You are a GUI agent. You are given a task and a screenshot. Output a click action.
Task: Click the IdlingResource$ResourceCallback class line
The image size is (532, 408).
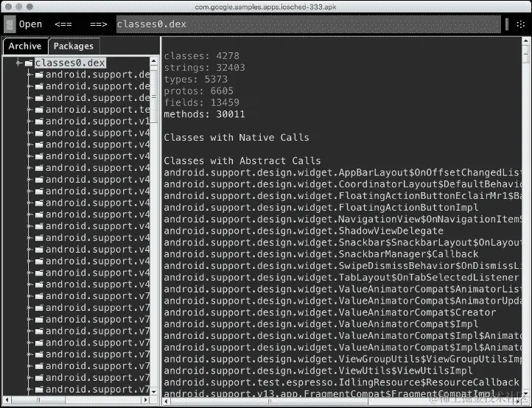341,382
